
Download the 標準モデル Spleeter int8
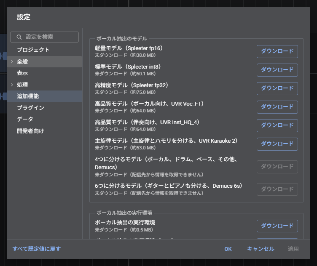click(277, 70)
